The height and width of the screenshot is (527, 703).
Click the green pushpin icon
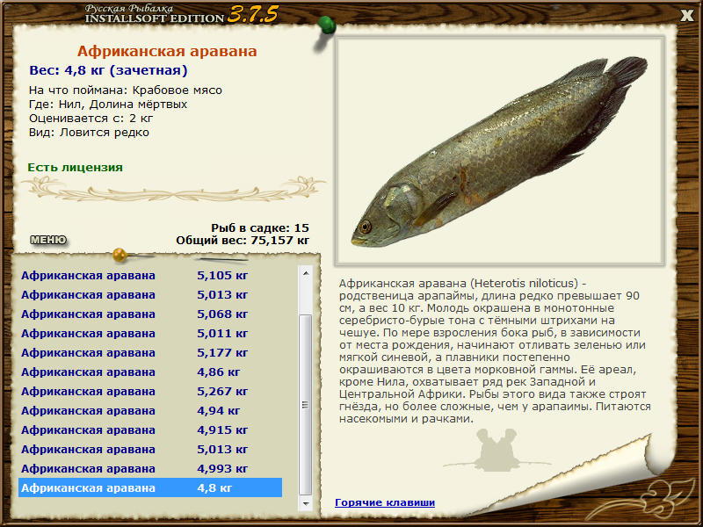click(x=327, y=25)
